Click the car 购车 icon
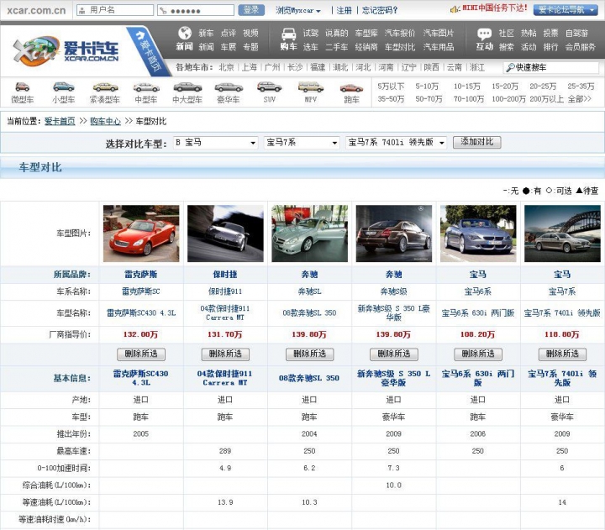The image size is (605, 530). tap(288, 34)
